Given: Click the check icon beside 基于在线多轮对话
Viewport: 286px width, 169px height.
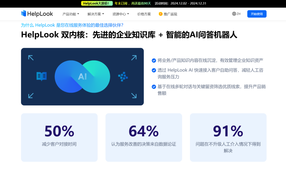Looking at the screenshot, I should (154, 87).
